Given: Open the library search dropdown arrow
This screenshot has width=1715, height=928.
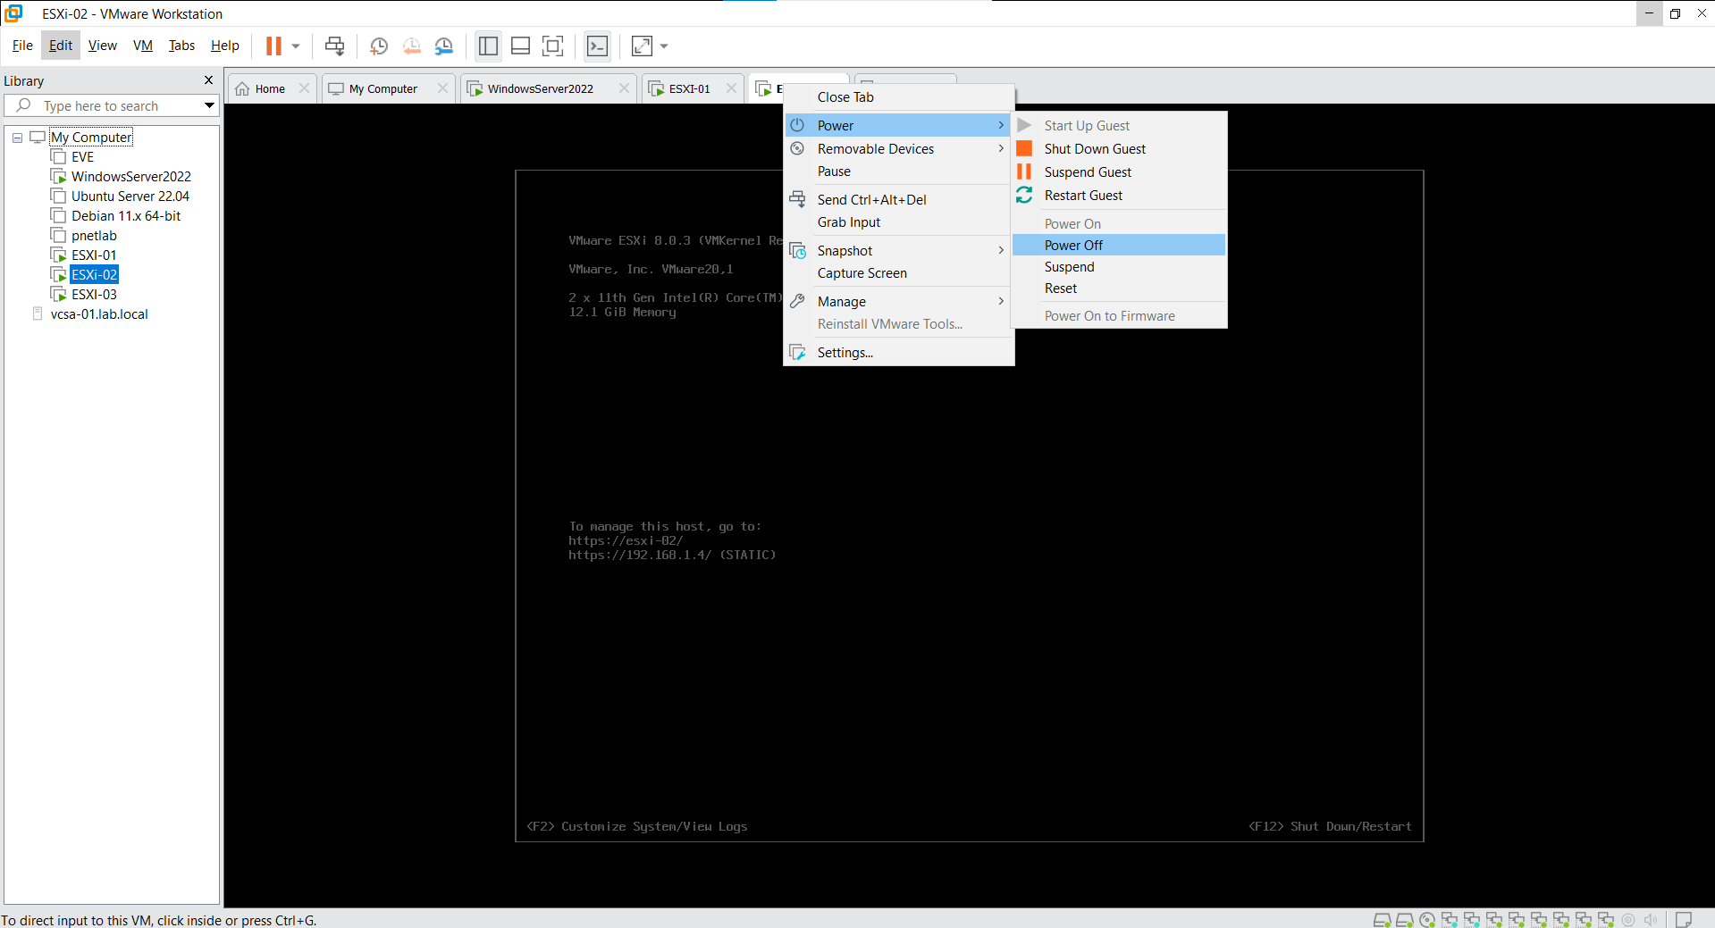Looking at the screenshot, I should (209, 105).
